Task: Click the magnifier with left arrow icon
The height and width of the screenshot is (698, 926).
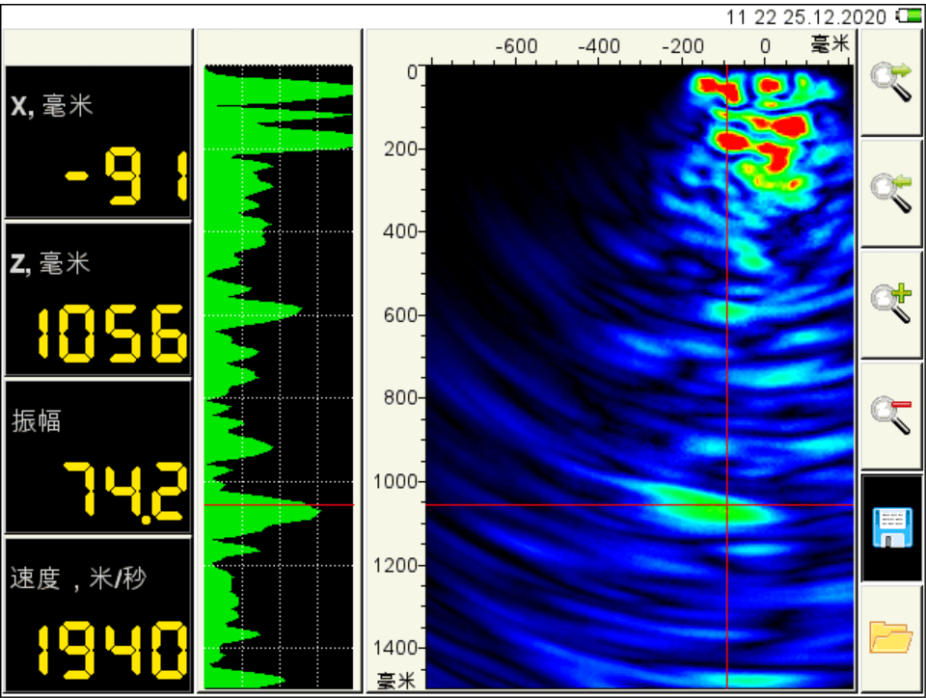Action: (890, 192)
